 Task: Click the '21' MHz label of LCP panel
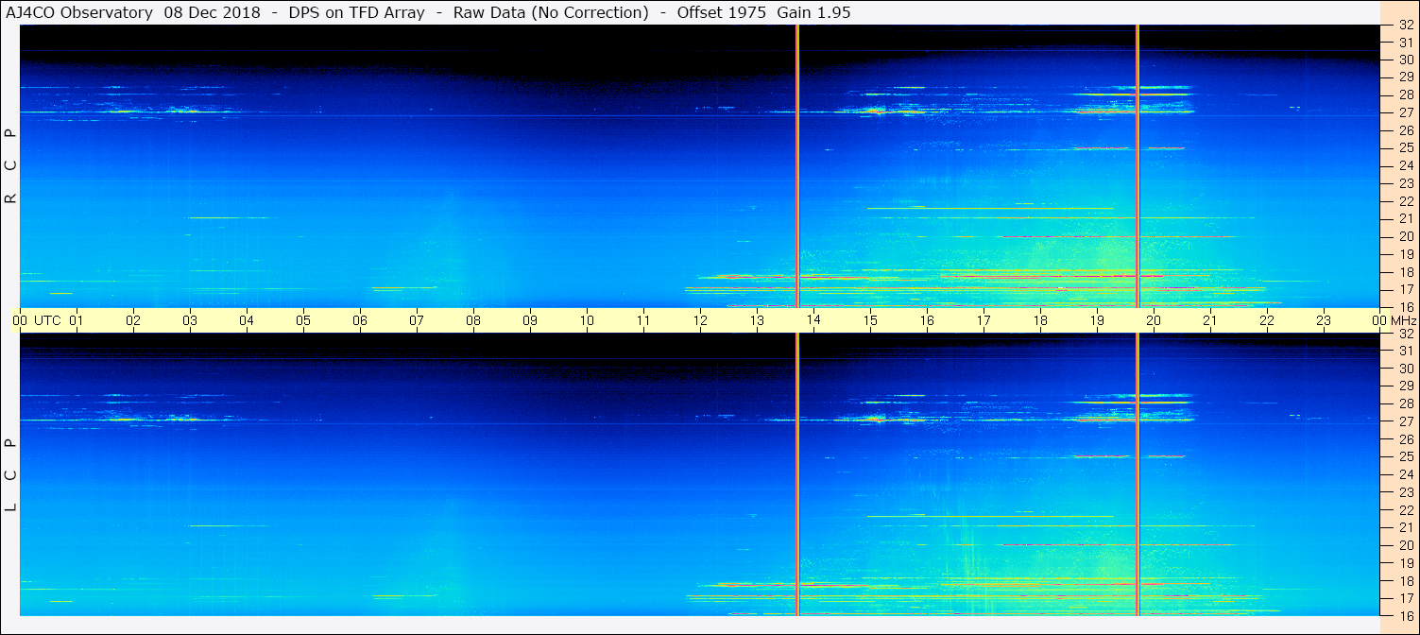pyautogui.click(x=1407, y=527)
